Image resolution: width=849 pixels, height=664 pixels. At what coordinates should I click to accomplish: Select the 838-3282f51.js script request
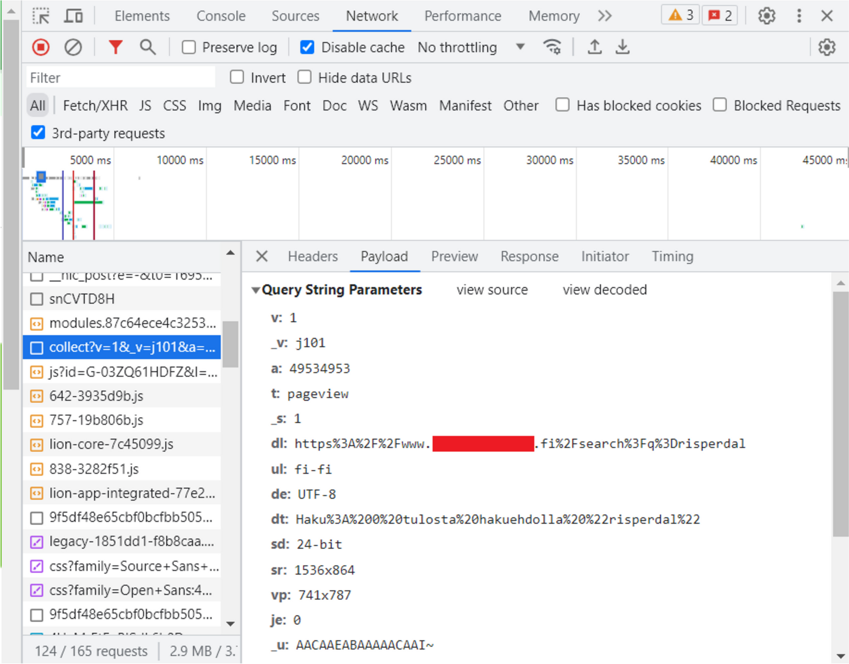coord(122,469)
